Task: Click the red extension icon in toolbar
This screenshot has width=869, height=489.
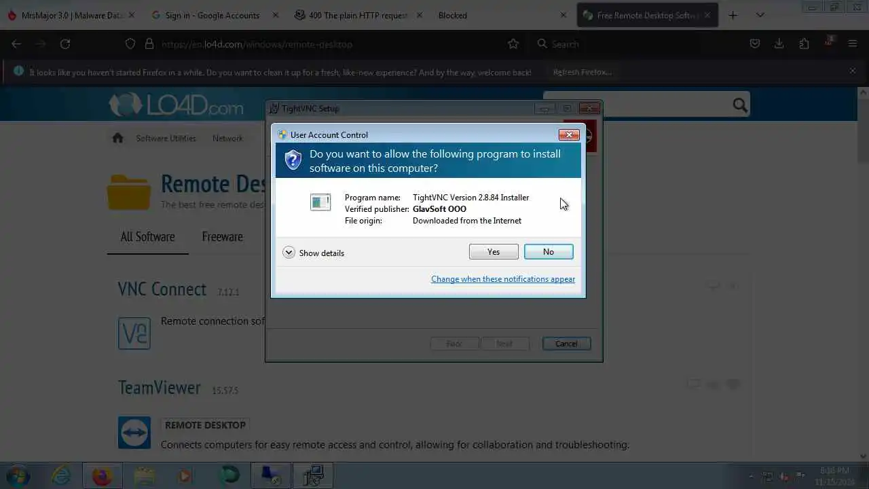Action: point(828,43)
